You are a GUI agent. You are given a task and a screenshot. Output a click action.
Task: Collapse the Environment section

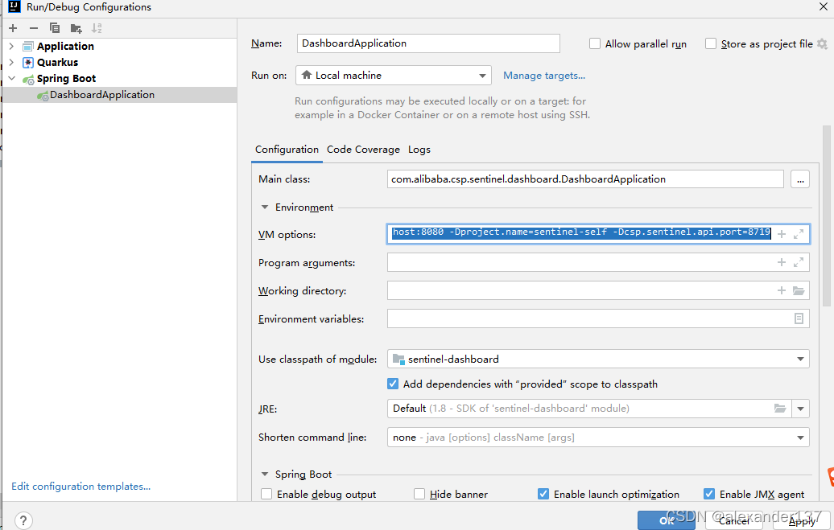pos(264,207)
